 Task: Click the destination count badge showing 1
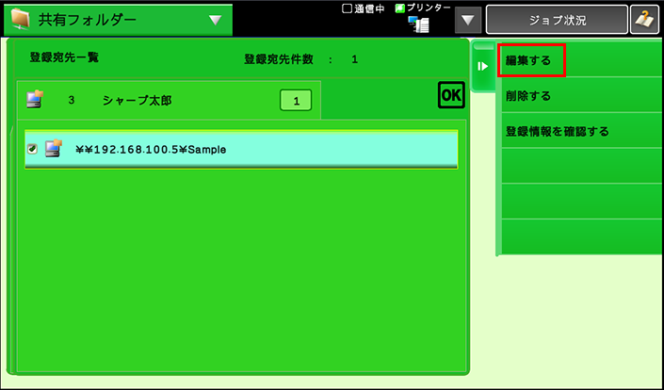295,100
